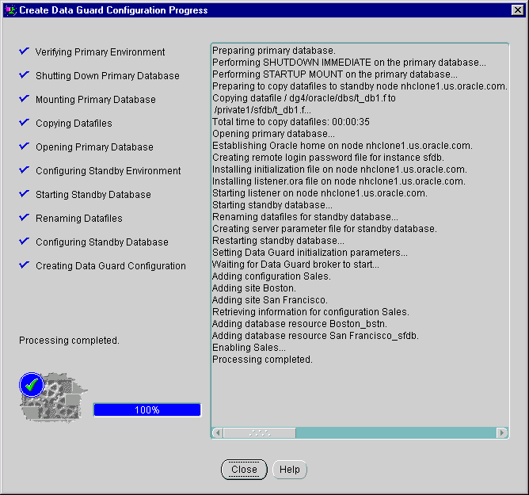Select the Mounting Primary Database label
Screen dimensions: 529x495
pos(96,100)
